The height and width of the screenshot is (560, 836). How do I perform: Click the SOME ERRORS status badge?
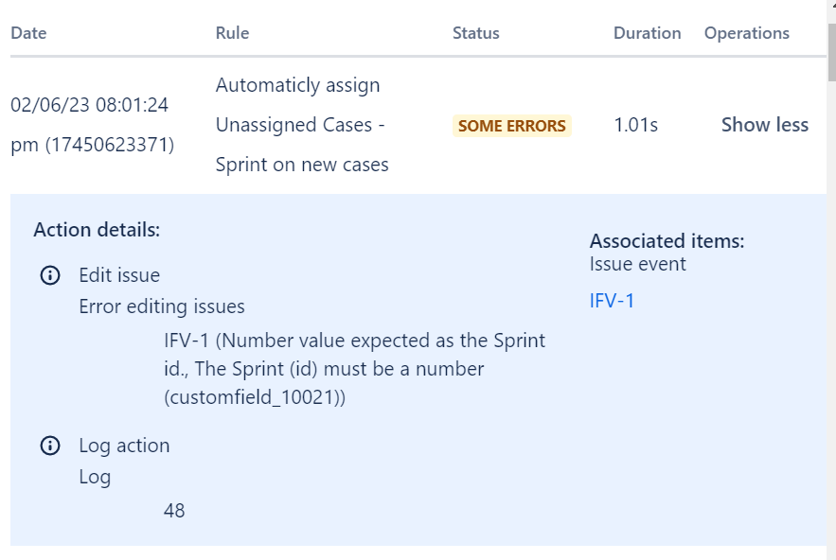512,126
